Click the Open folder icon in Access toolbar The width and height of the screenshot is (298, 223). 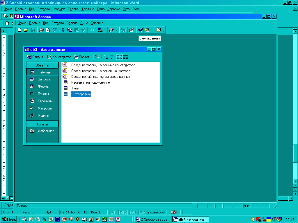(x=26, y=30)
